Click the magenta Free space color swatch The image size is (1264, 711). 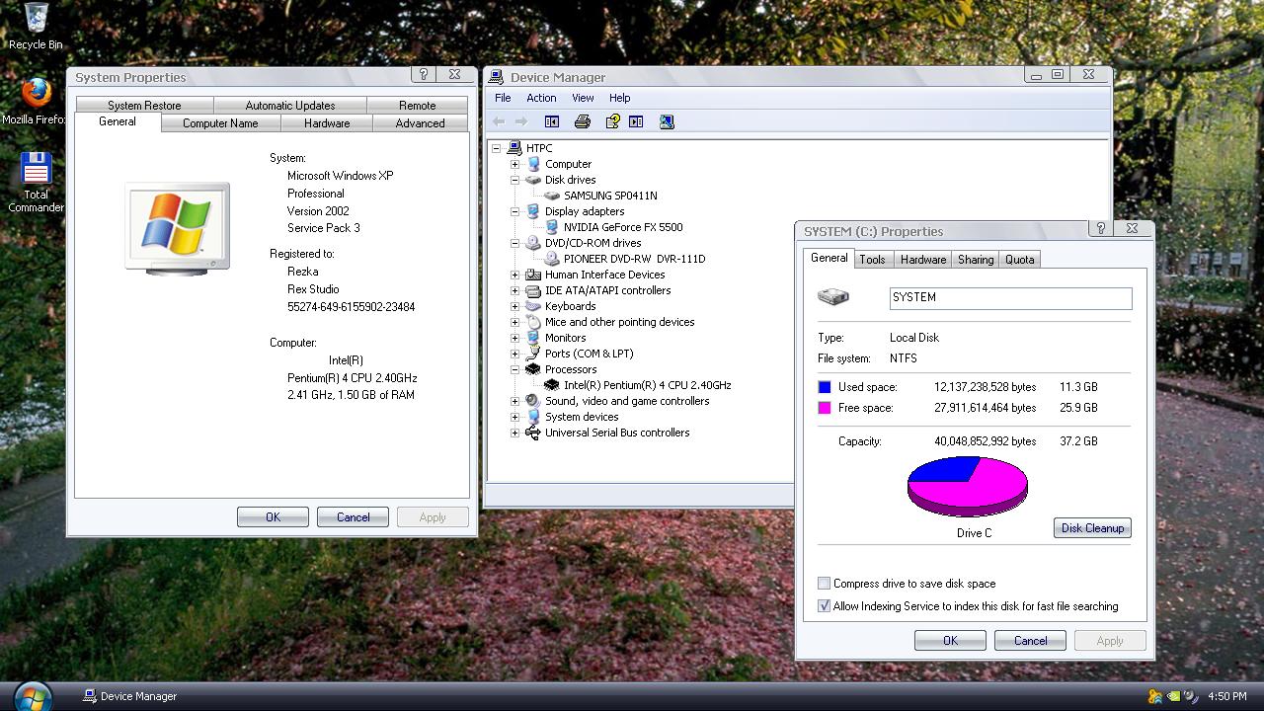825,408
